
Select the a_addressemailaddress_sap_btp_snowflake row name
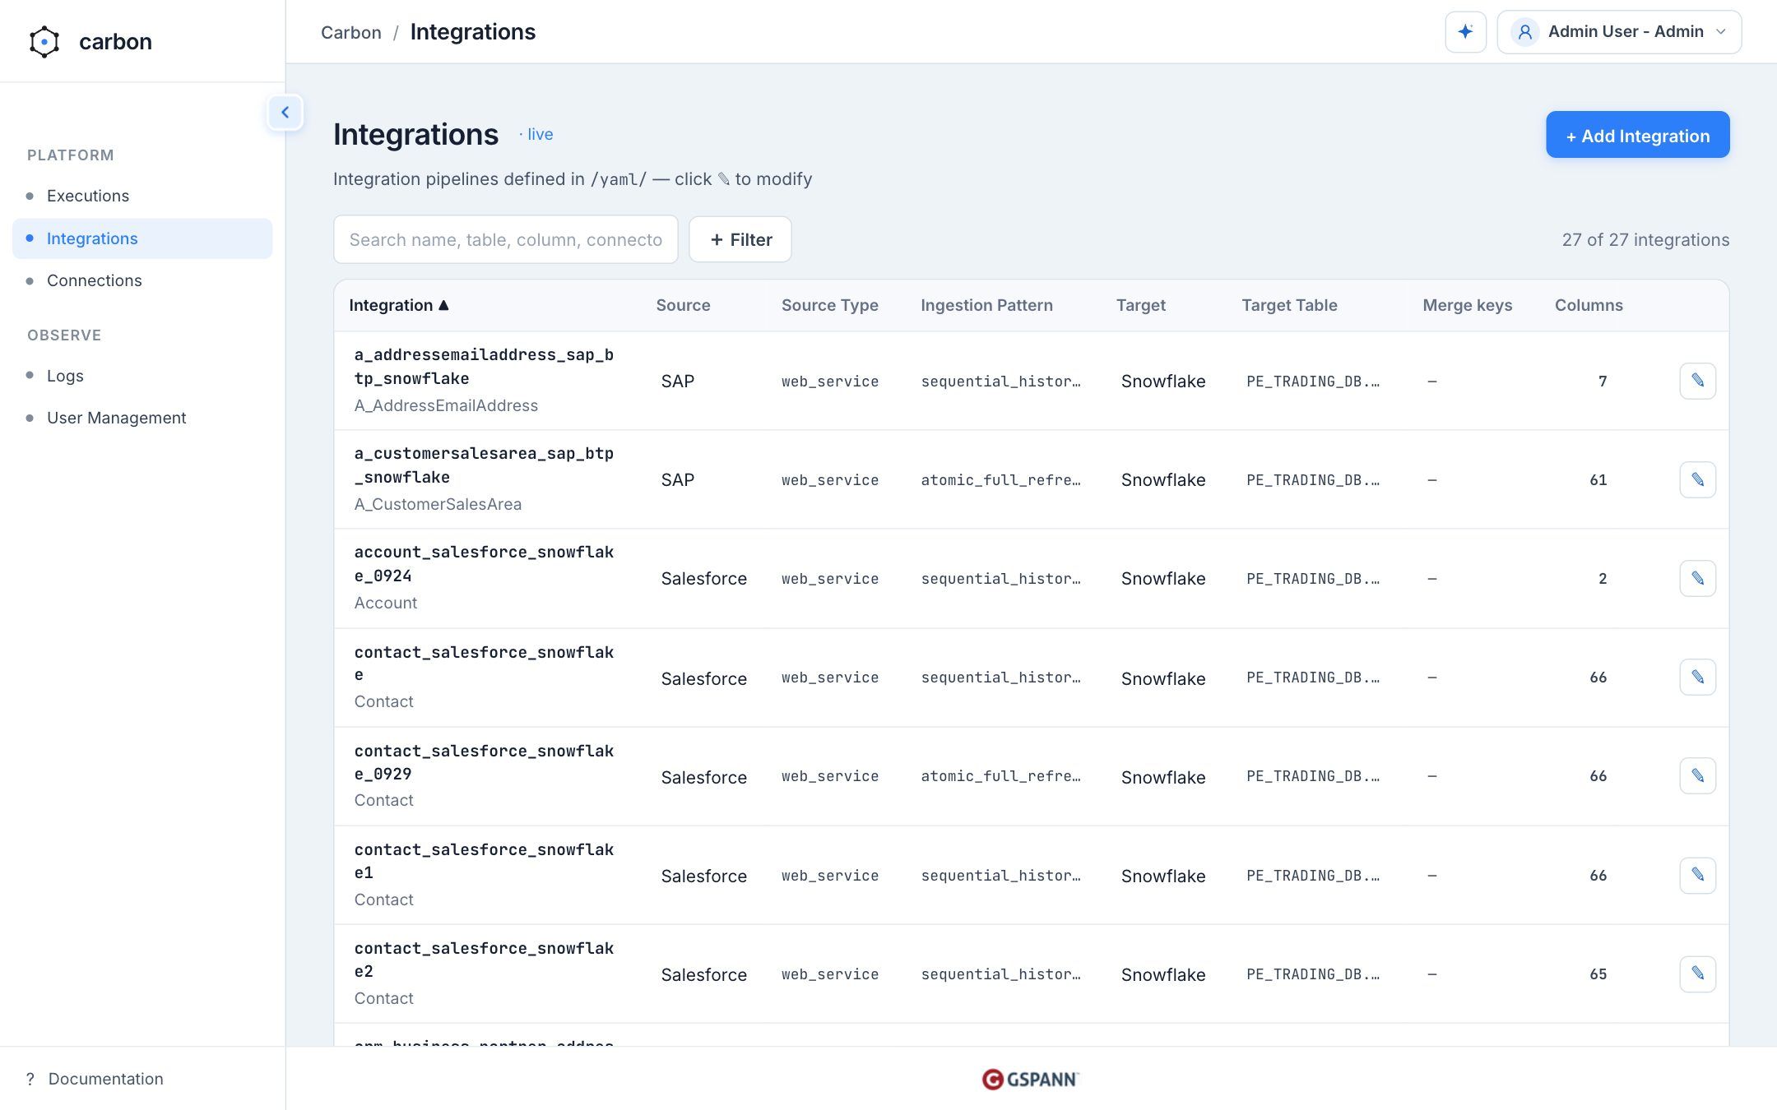pyautogui.click(x=484, y=367)
